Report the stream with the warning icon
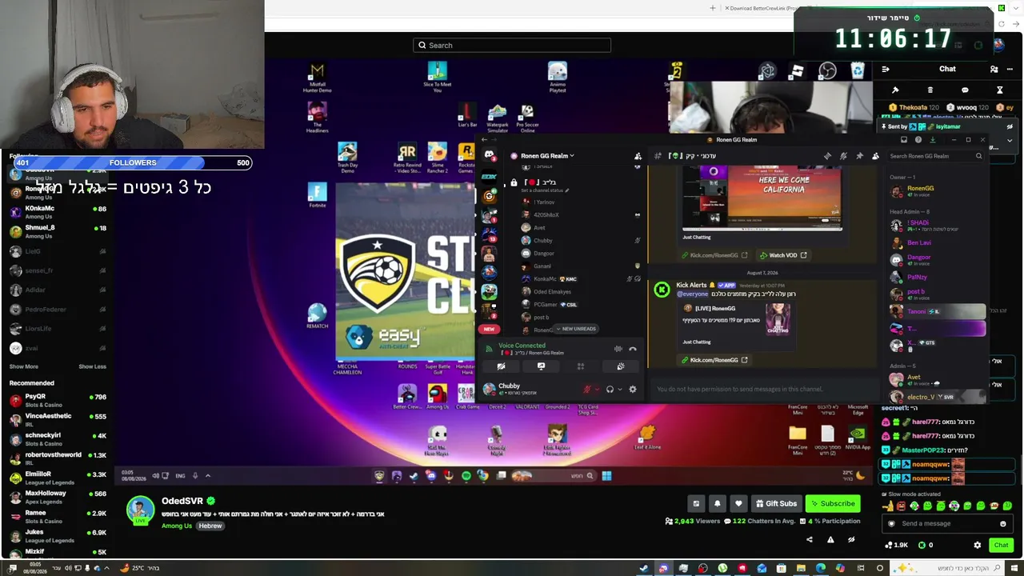The width and height of the screenshot is (1024, 576). (830, 540)
